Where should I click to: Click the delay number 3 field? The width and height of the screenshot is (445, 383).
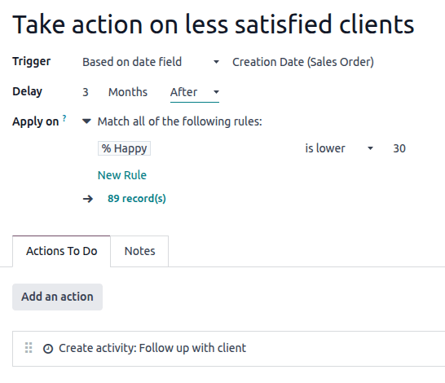pos(86,92)
